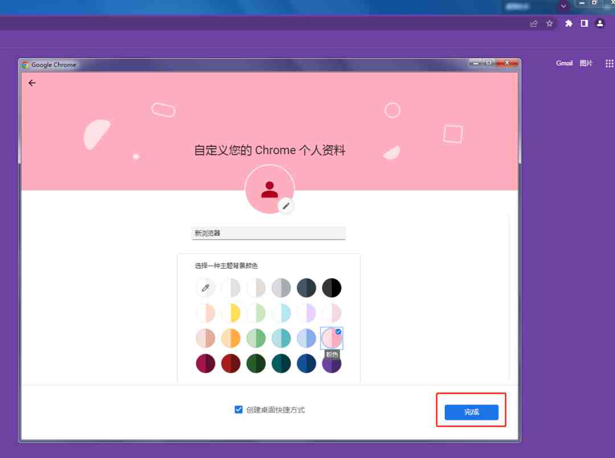The image size is (615, 458).
Task: Click the Google Chrome dialog title bar icon
Action: tap(25, 65)
